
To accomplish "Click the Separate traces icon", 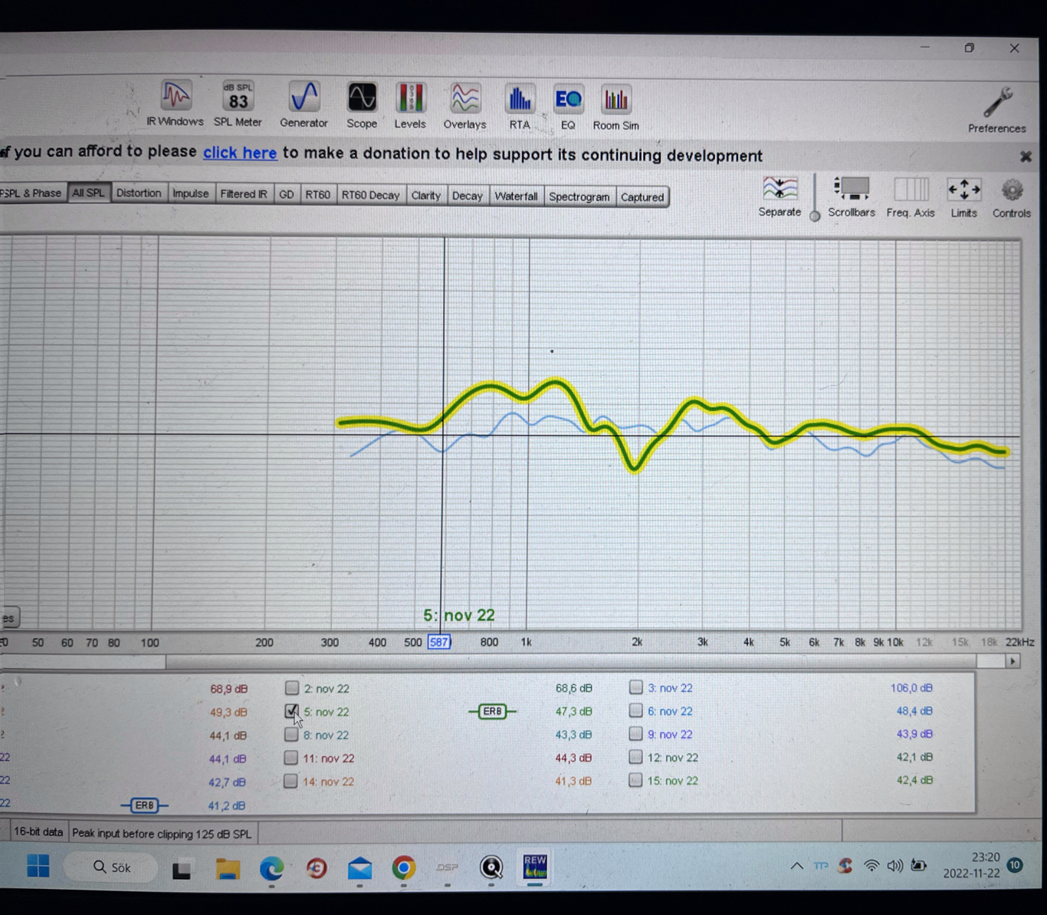I will (780, 196).
